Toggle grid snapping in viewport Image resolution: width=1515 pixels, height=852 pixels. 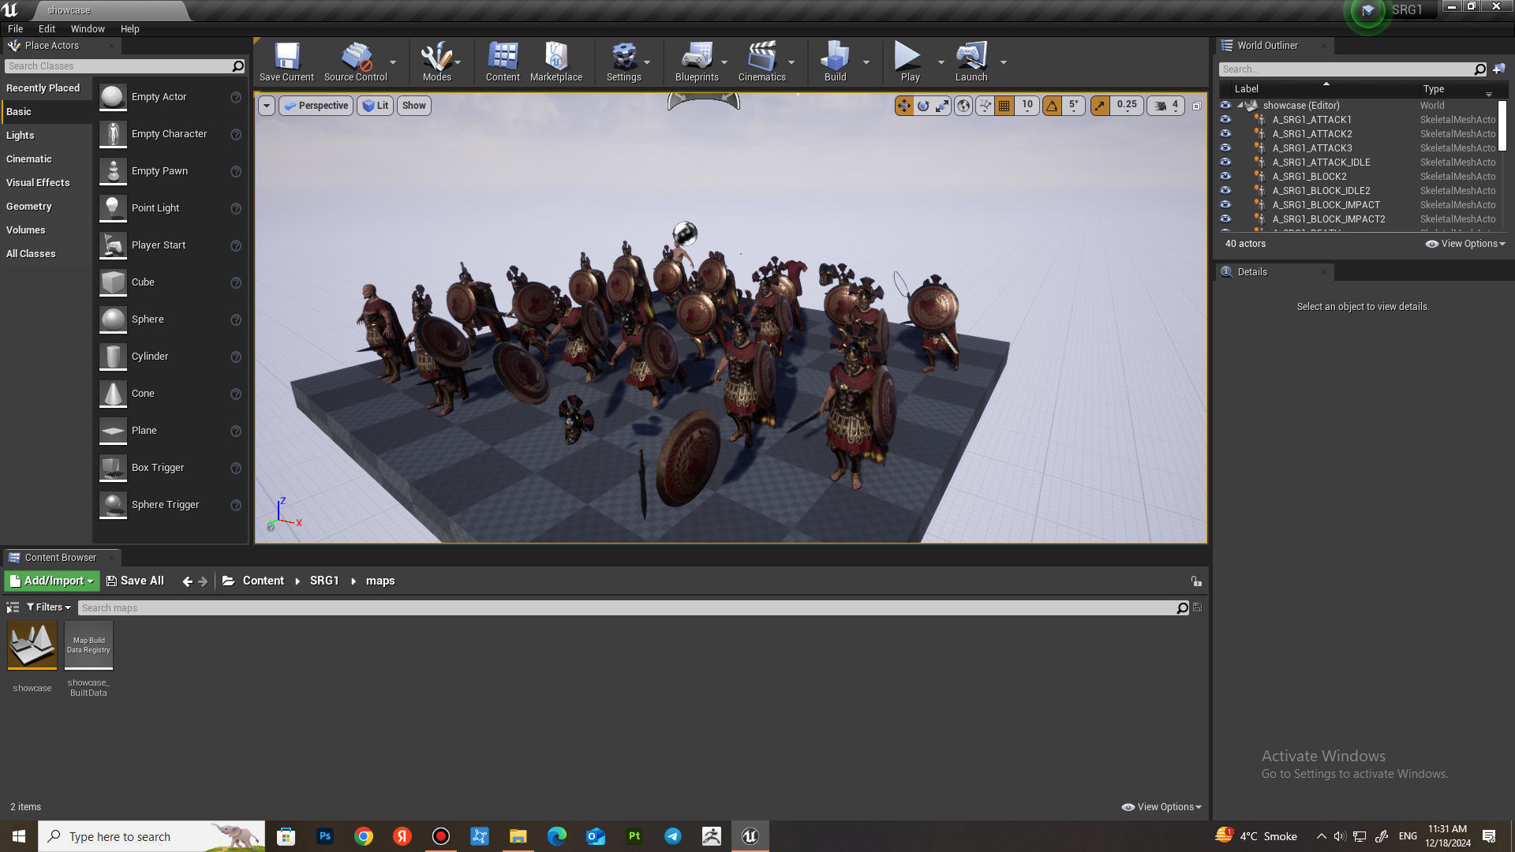1004,106
